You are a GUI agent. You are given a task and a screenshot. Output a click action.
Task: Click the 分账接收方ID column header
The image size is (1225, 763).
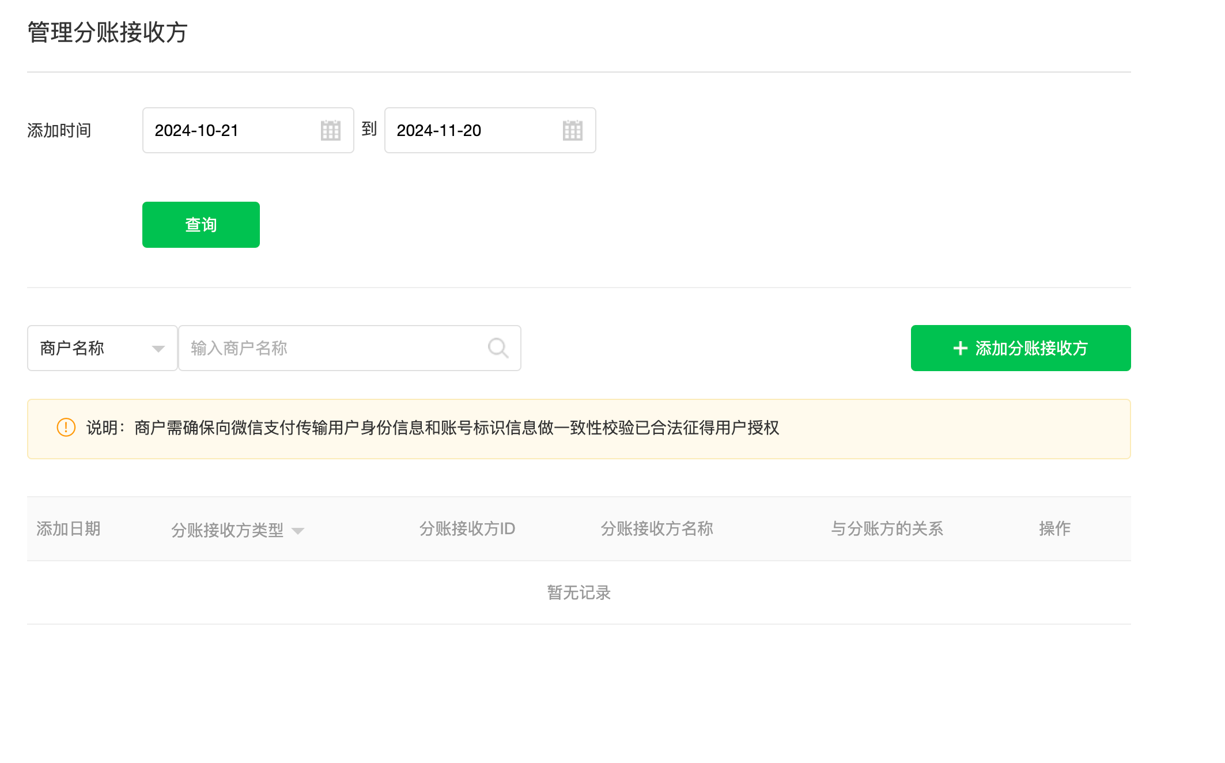coord(467,528)
